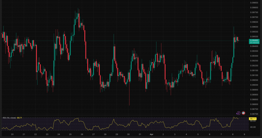Click date label 27 on time axis
This screenshot has height=138, width=262.
94,134
